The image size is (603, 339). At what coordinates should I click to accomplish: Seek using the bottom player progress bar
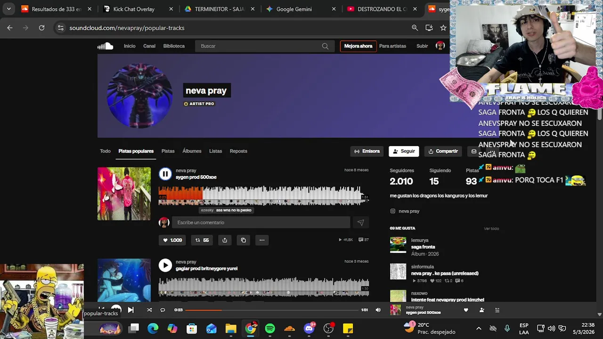272,310
